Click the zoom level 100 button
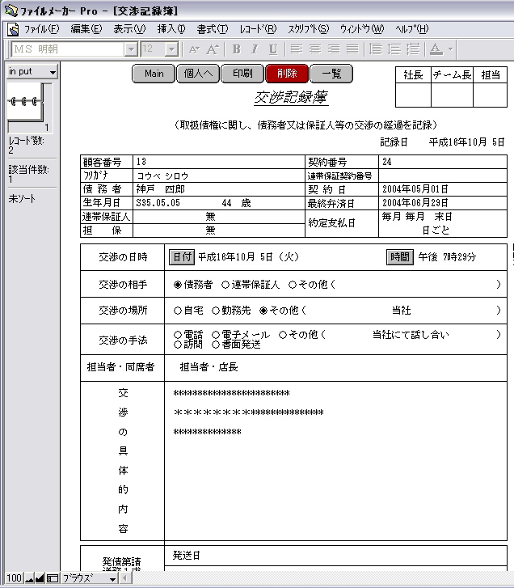Viewport: 514px width, 588px height. click(15, 578)
